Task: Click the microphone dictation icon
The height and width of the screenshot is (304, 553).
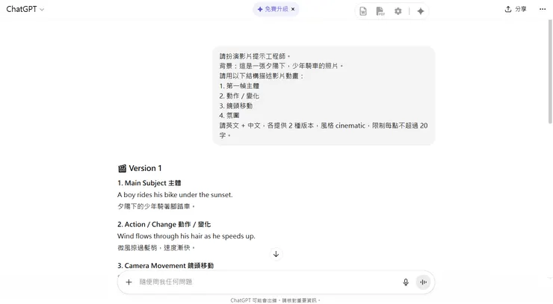Action: click(406, 282)
